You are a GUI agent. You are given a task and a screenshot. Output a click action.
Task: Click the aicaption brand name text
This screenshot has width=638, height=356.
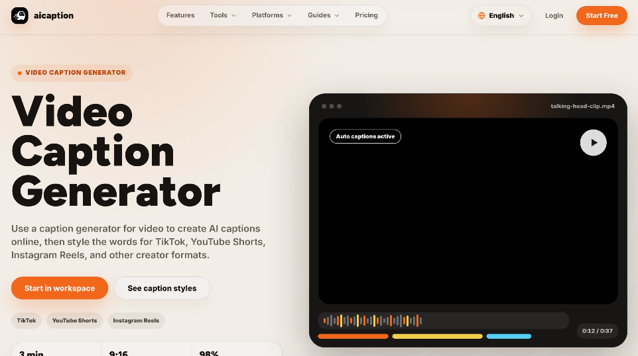pyautogui.click(x=54, y=15)
